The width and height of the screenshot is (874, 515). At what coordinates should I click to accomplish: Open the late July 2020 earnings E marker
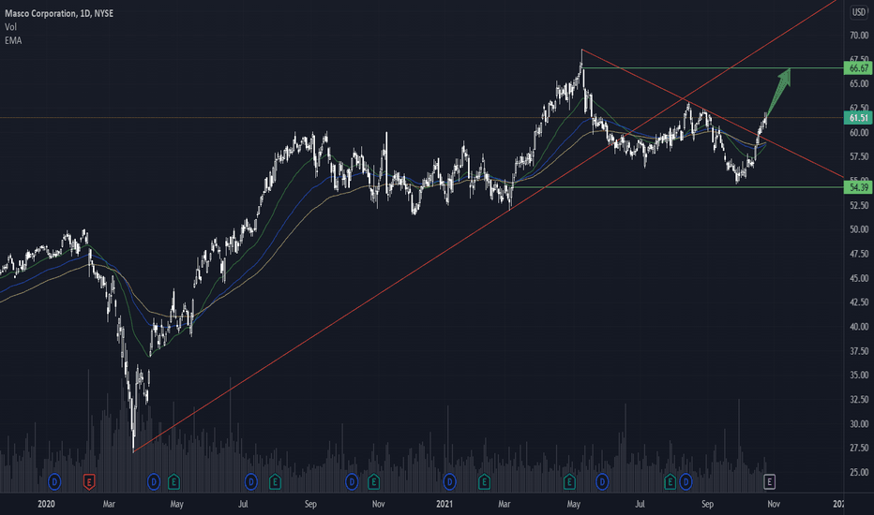275,481
